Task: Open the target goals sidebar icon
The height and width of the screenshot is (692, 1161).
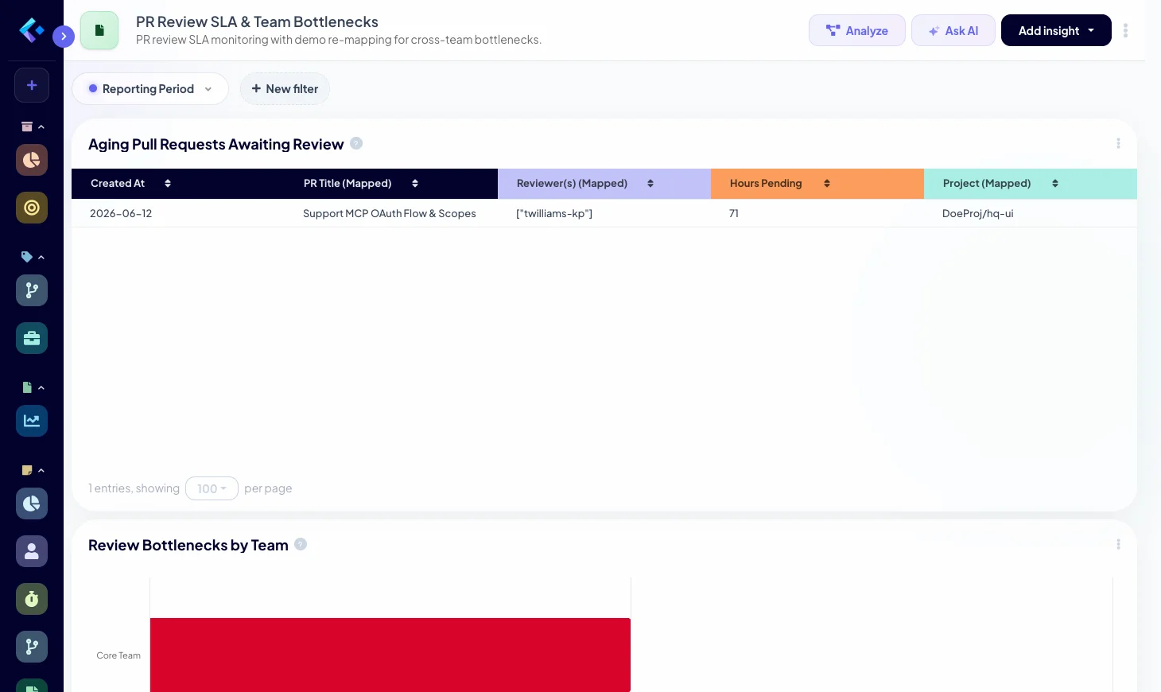Action: [x=32, y=208]
